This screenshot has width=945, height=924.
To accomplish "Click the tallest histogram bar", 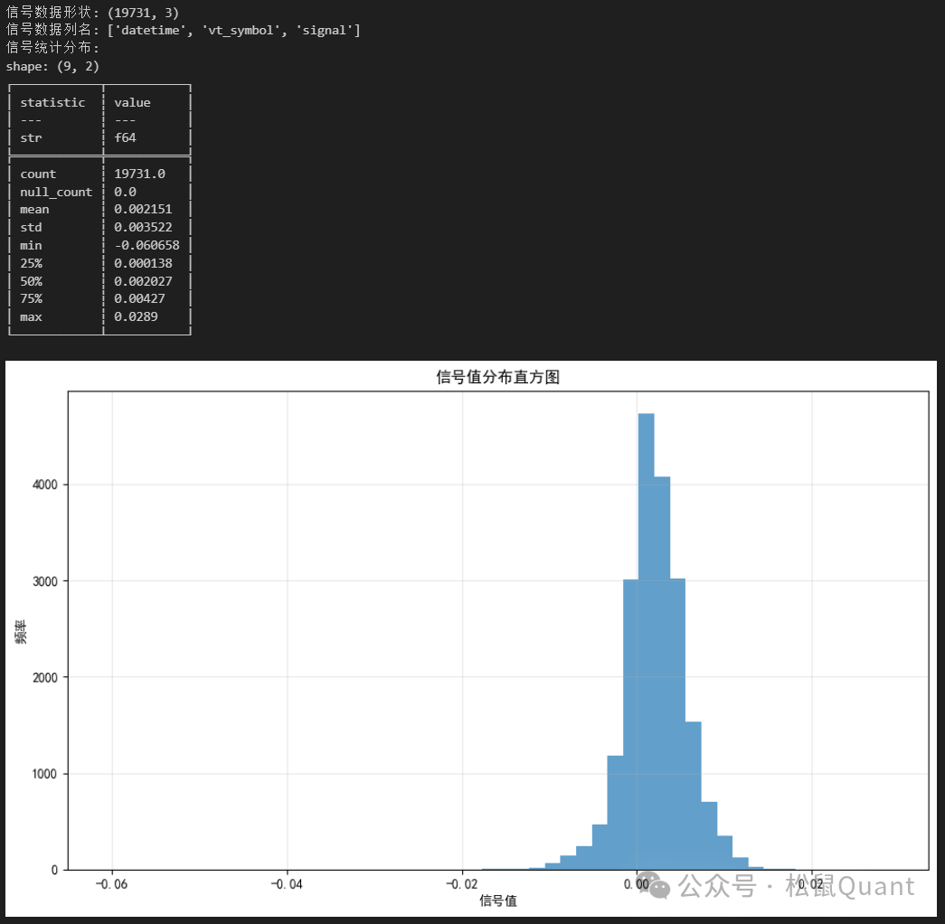I will [646, 633].
